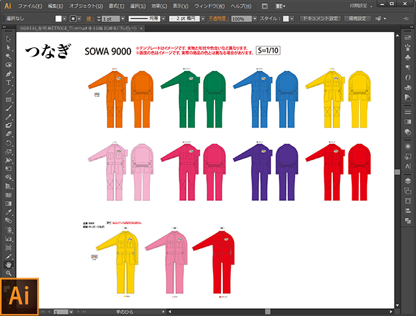
Task: Select the Paintbrush tool
Action: click(8, 108)
